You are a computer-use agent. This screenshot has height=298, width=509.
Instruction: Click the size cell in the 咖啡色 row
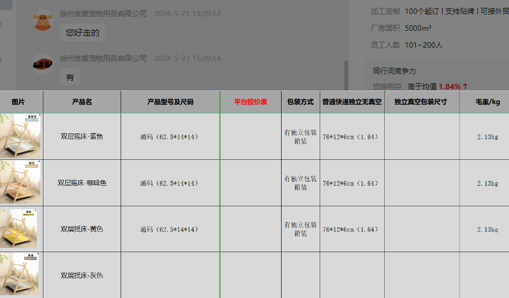click(x=171, y=183)
